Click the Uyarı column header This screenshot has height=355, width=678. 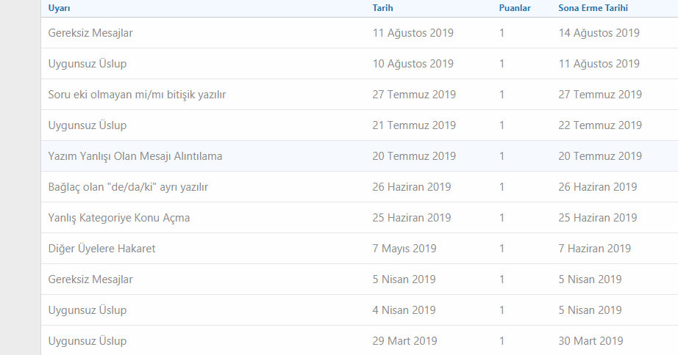coord(59,8)
